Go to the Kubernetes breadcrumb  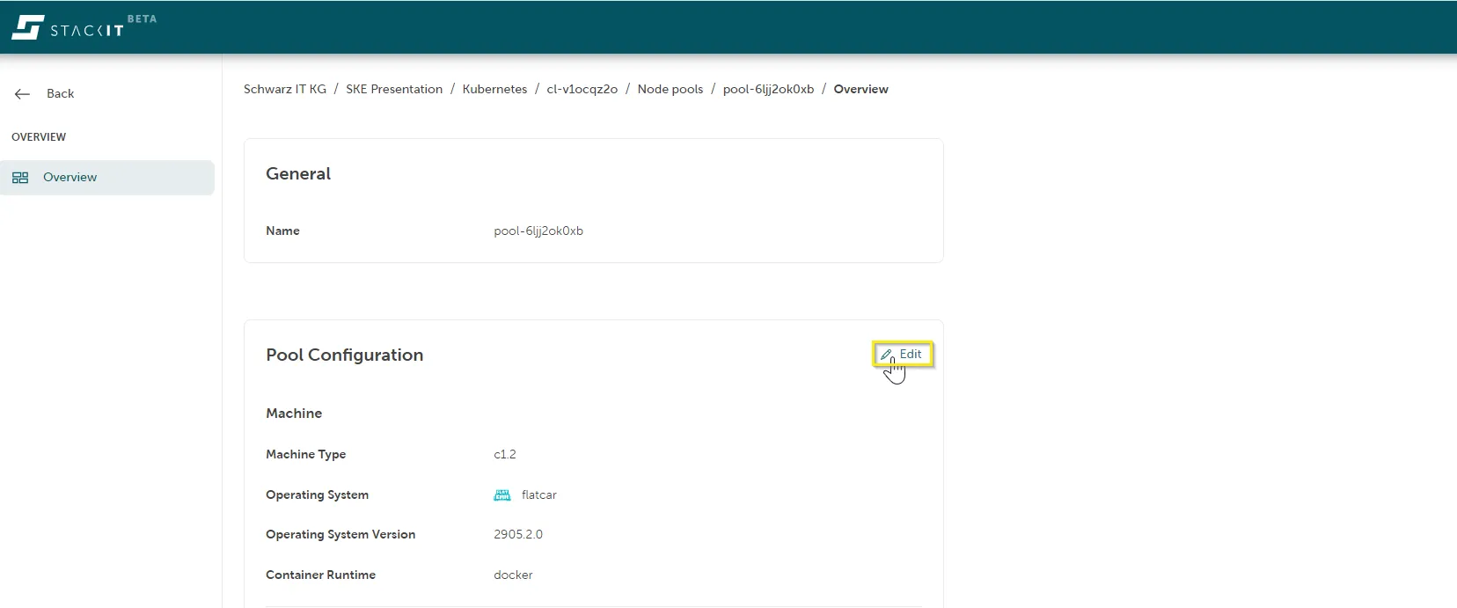pos(494,90)
